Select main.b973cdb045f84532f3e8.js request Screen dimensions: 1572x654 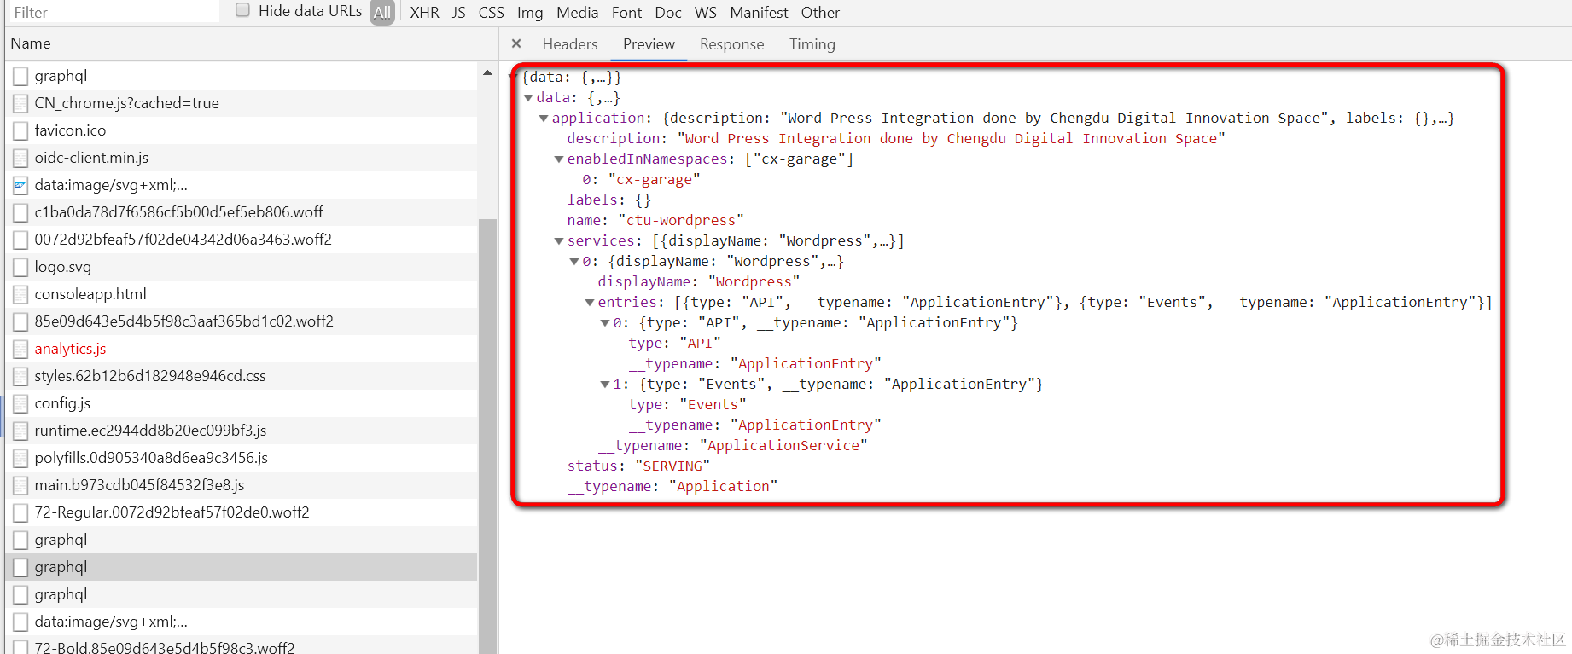[x=242, y=485]
